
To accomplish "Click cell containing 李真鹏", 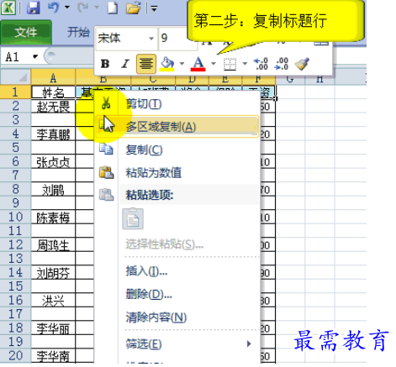I will coord(53,134).
